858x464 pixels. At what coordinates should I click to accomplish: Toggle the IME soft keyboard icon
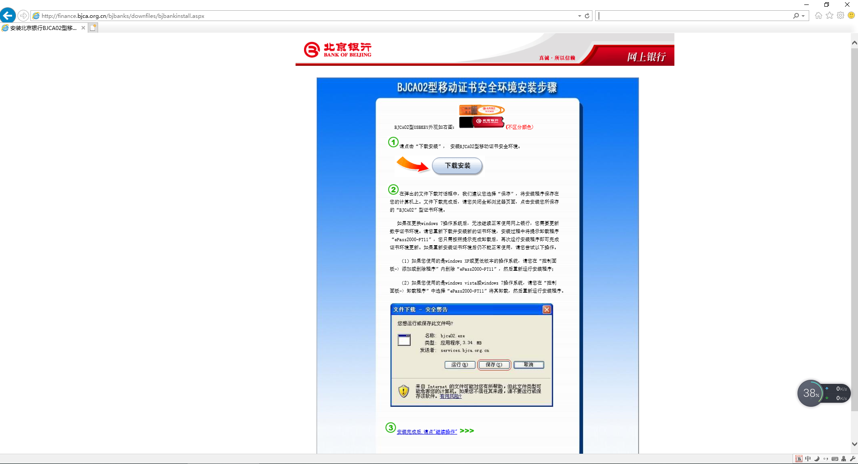835,459
